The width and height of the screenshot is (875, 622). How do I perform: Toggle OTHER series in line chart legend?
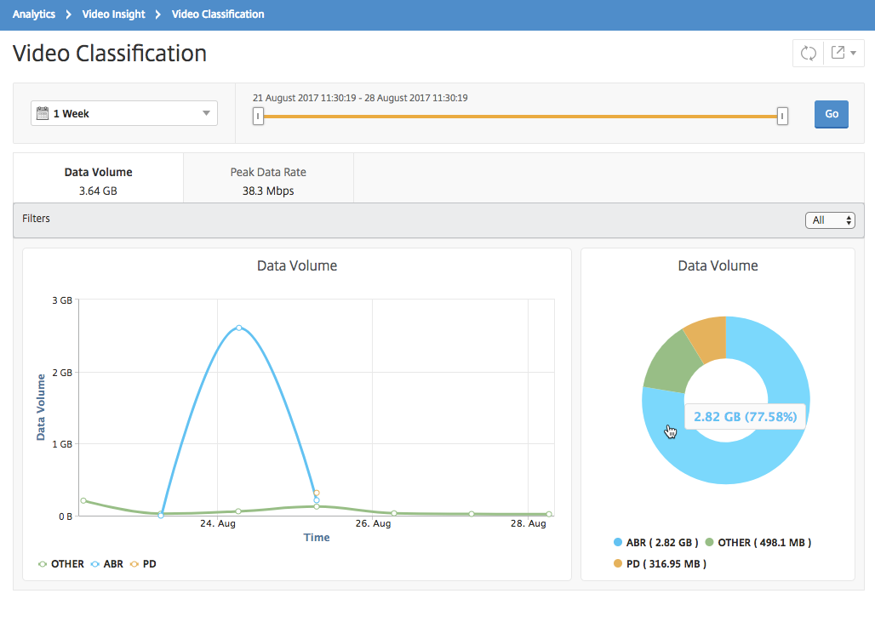(60, 564)
